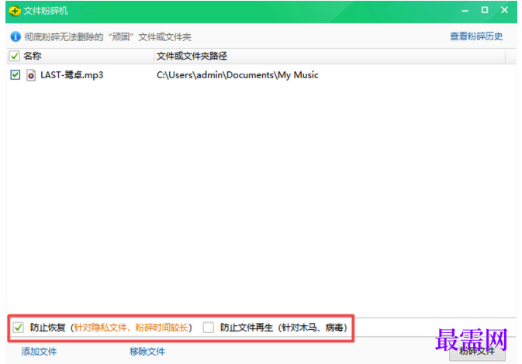Image resolution: width=522 pixels, height=364 pixels.
Task: Sort by the 名称 column header
Action: coord(33,56)
